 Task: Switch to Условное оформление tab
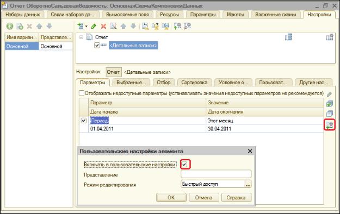pyautogui.click(x=233, y=83)
